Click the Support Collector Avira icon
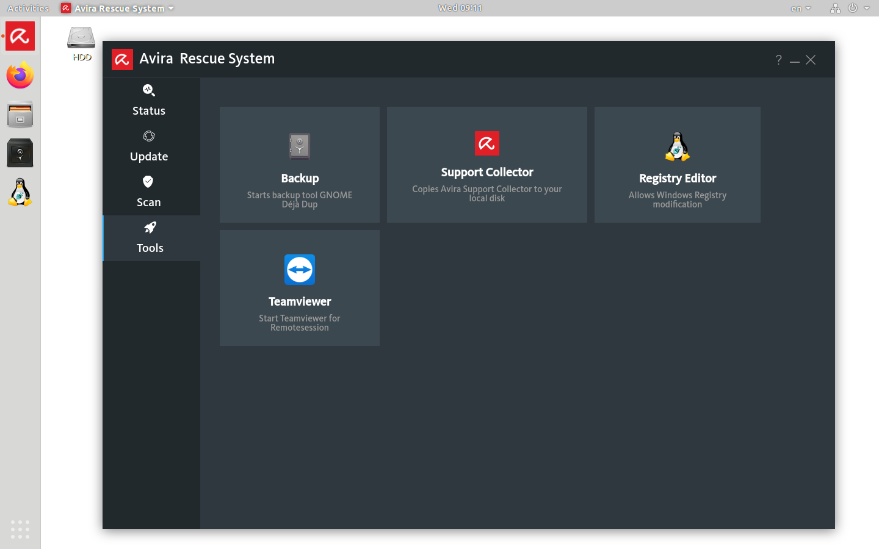This screenshot has width=879, height=549. (487, 143)
